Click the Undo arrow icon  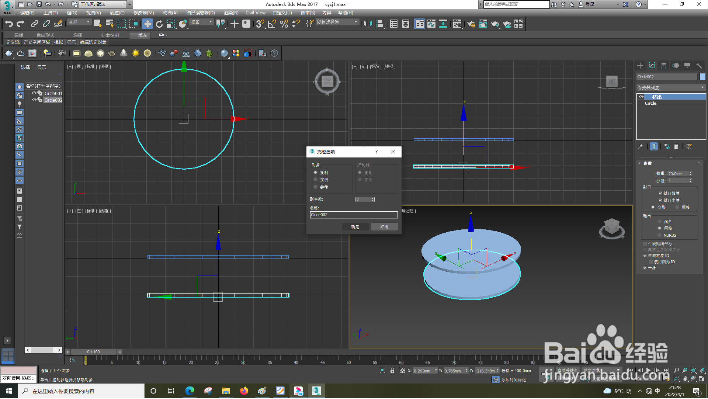point(9,24)
